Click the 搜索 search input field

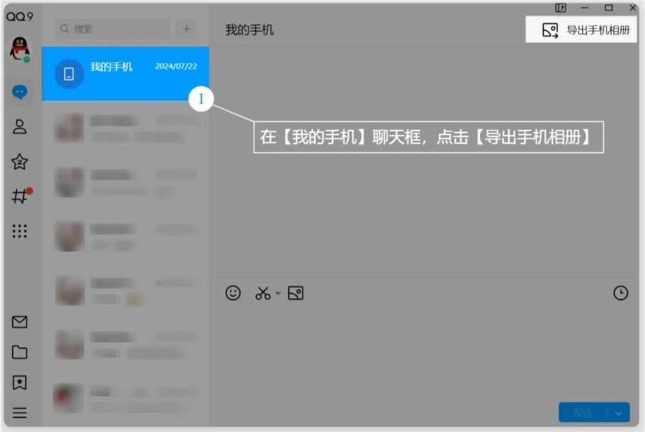[110, 29]
